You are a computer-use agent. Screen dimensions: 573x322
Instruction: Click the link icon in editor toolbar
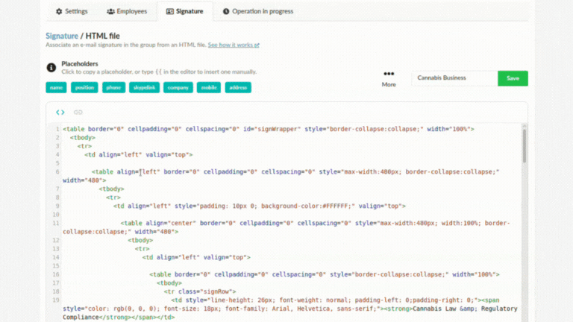[x=78, y=113]
